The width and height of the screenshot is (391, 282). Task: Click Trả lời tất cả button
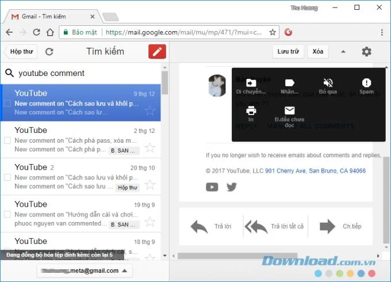pyautogui.click(x=275, y=226)
